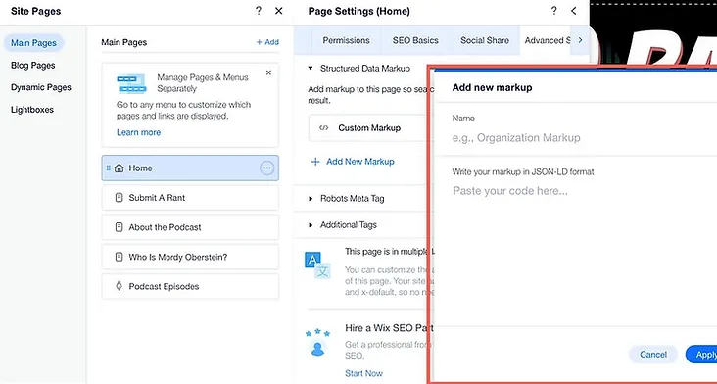The height and width of the screenshot is (384, 717).
Task: Add a new page with + Add
Action: click(267, 42)
